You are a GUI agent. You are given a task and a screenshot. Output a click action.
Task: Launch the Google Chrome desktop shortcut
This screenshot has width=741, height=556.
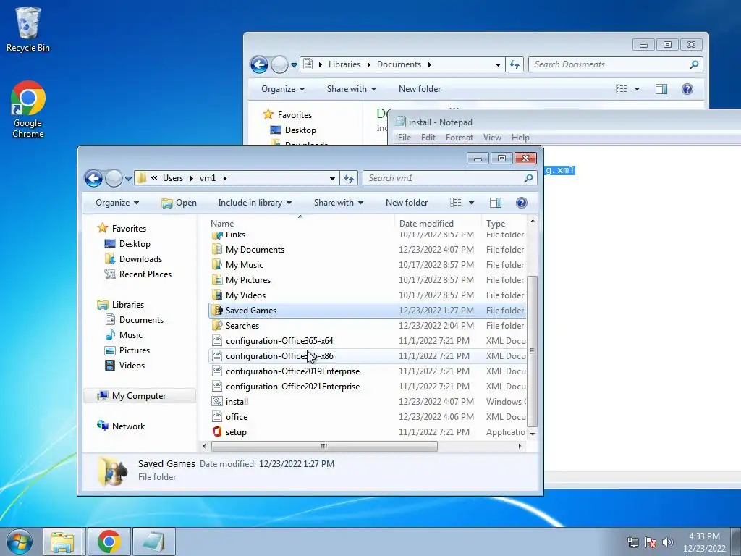tap(28, 110)
